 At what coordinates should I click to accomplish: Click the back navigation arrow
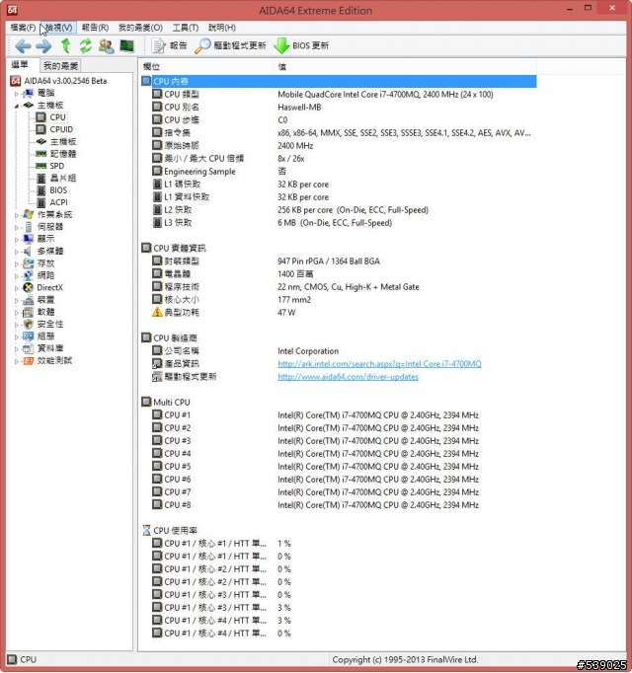coord(23,46)
